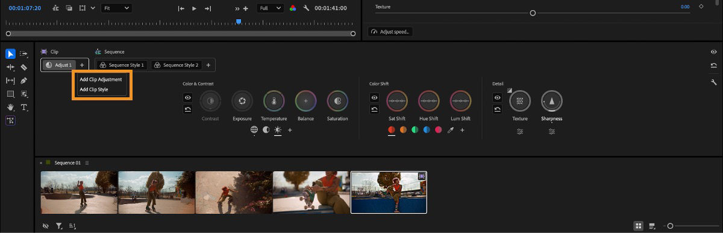Toggle Detail section visibility eye
This screenshot has height=233, width=723.
click(497, 97)
